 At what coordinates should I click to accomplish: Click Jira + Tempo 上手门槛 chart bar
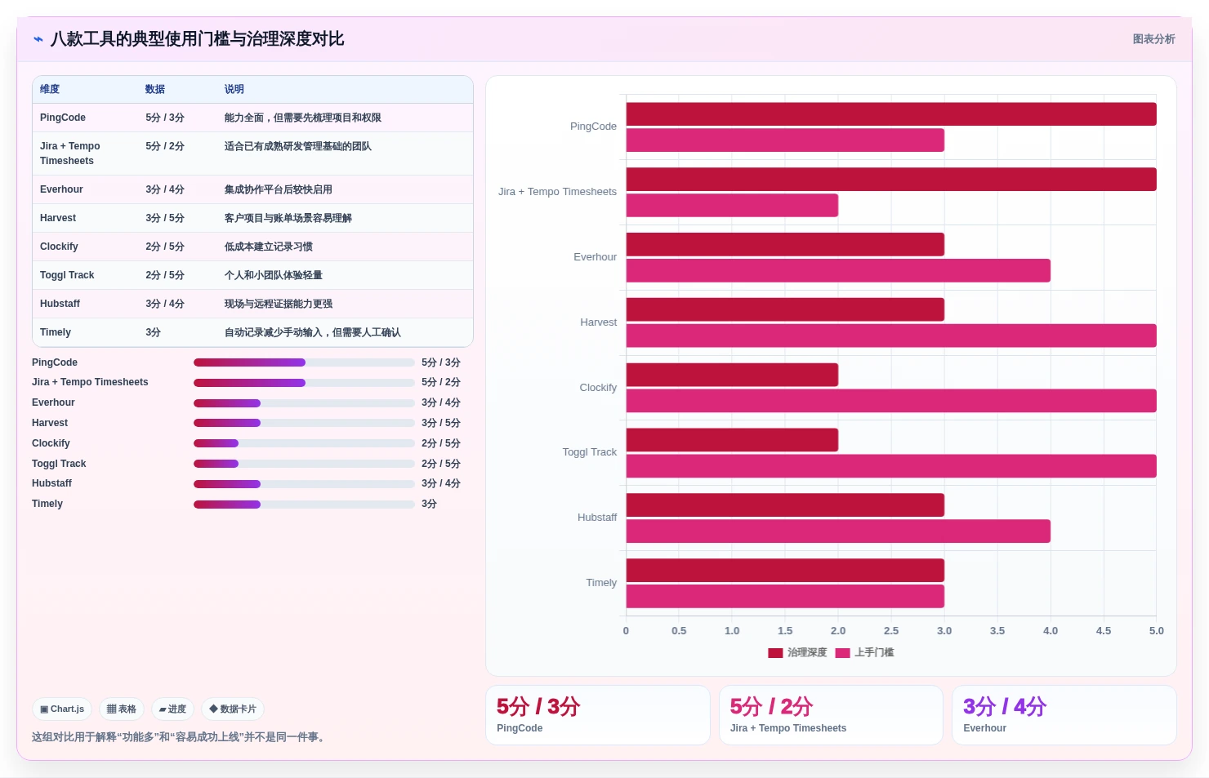[732, 206]
